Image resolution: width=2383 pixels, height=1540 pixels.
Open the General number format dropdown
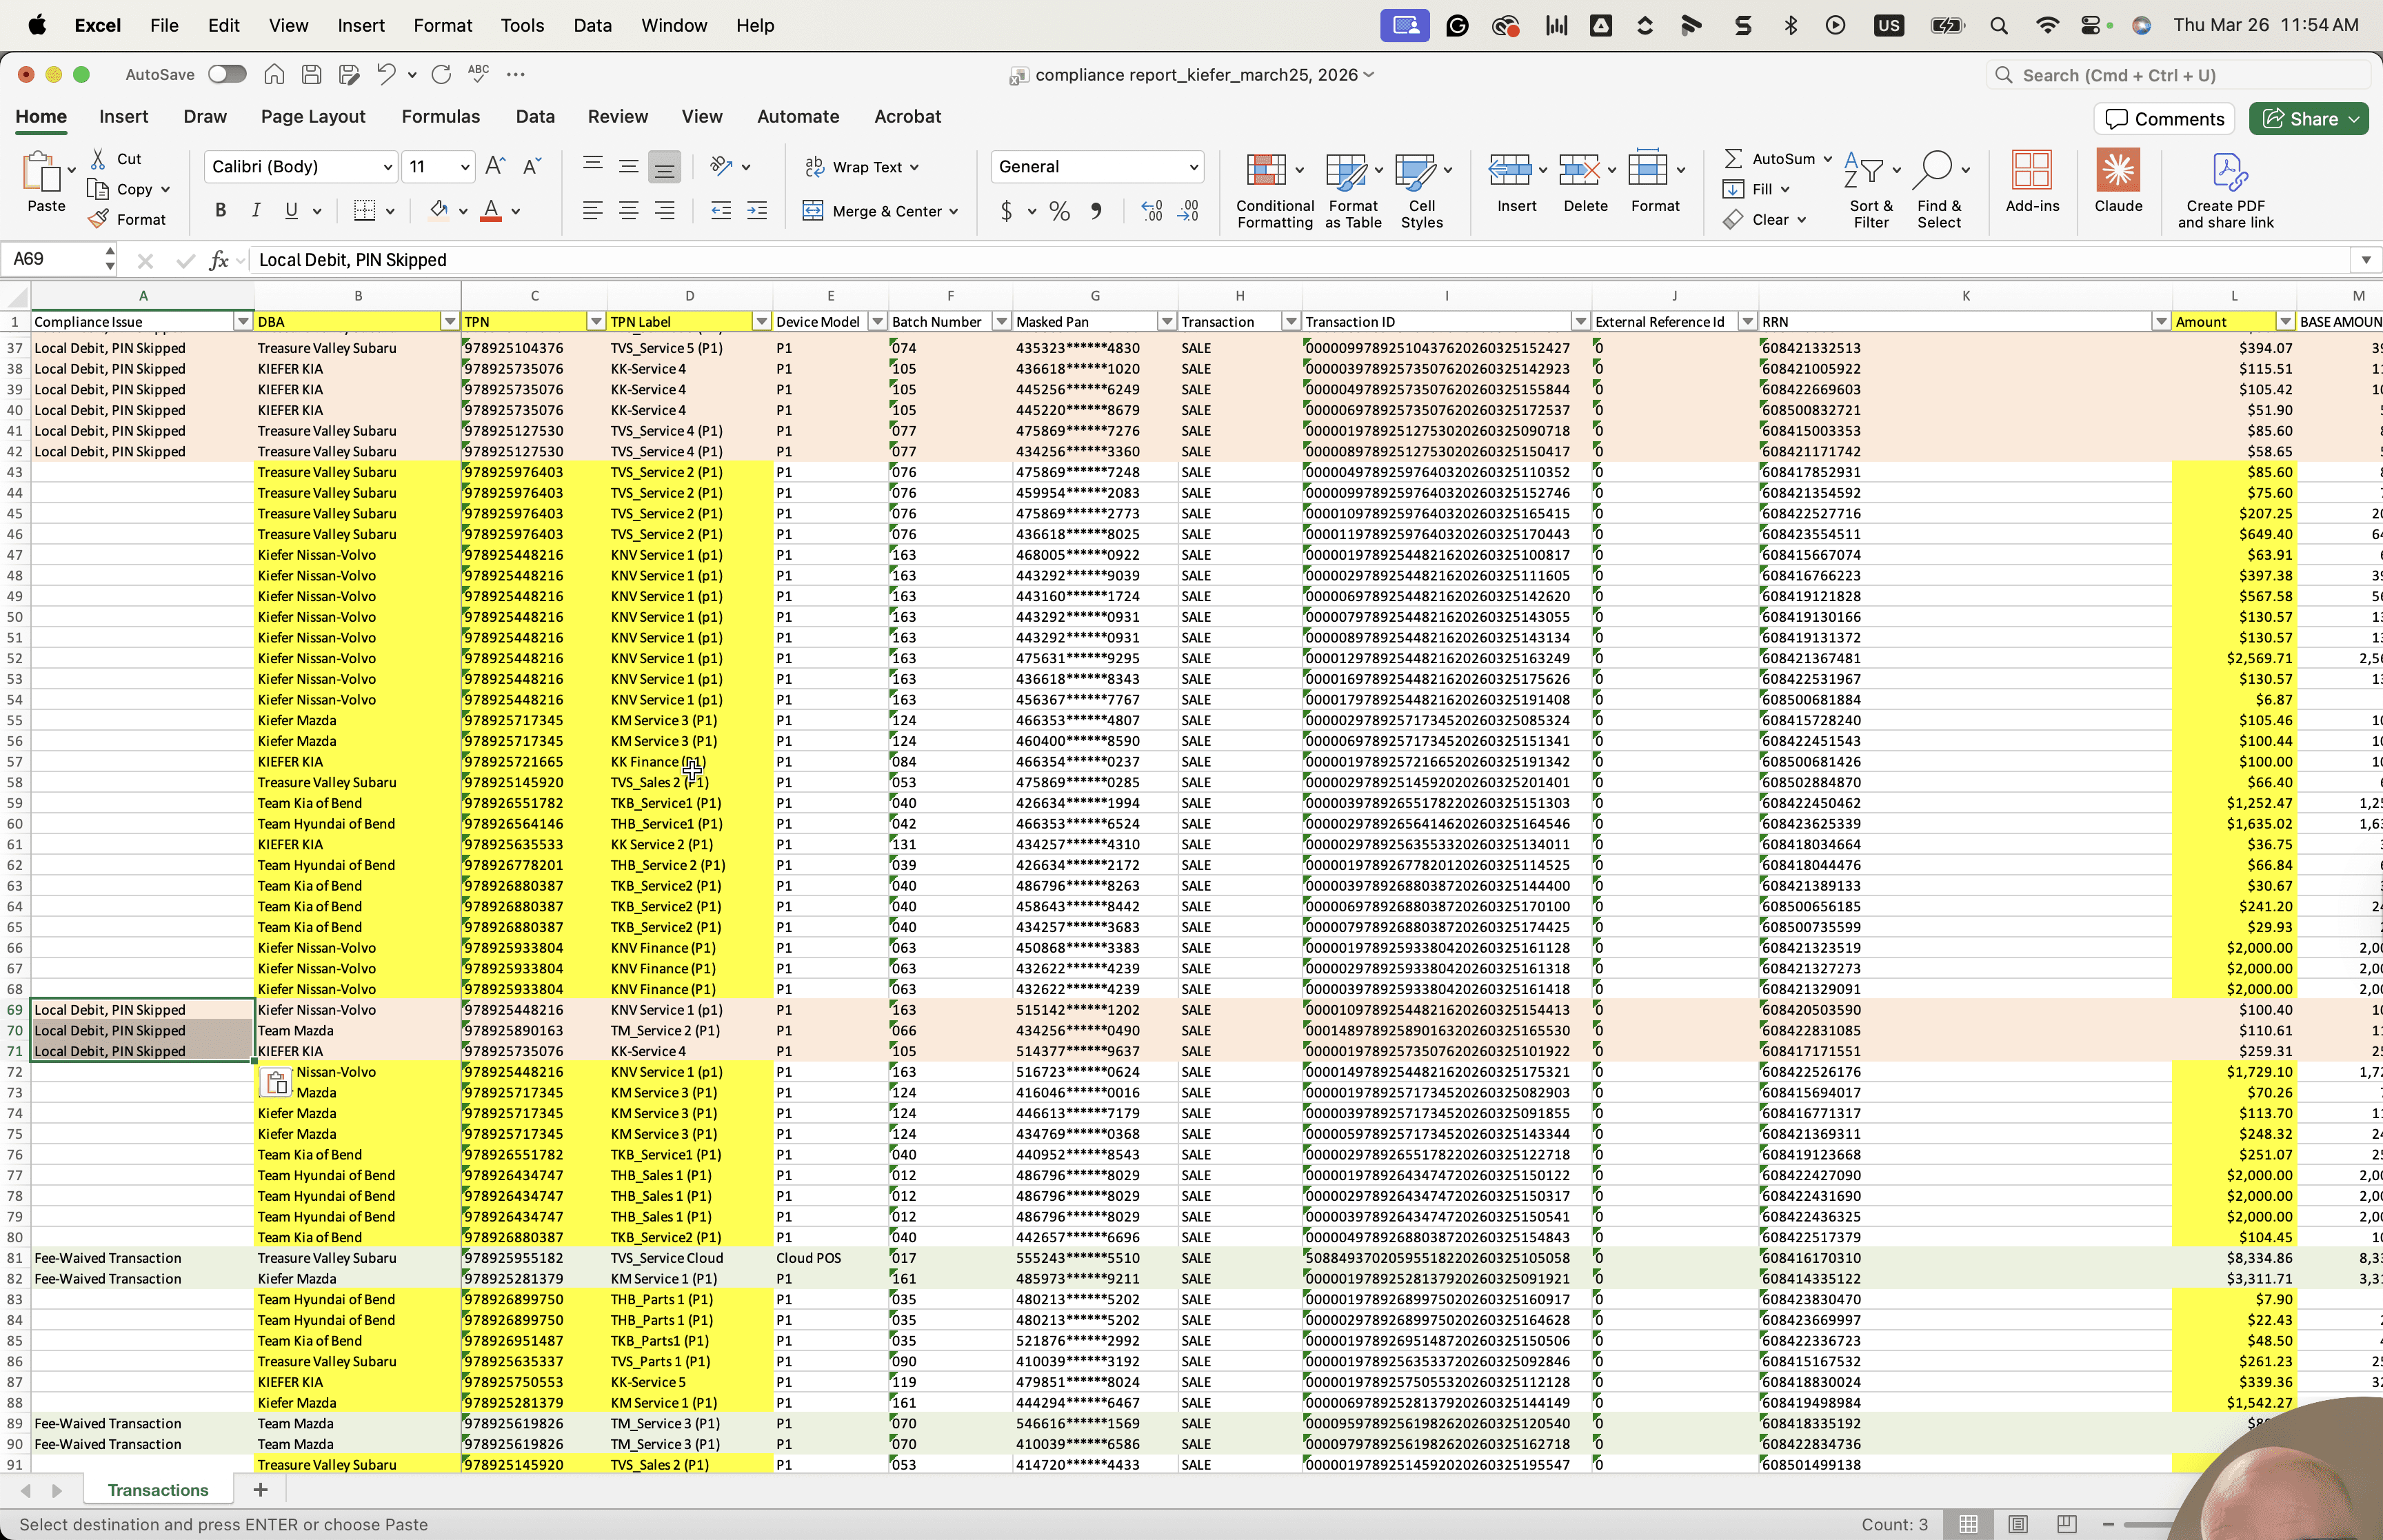click(x=1194, y=167)
